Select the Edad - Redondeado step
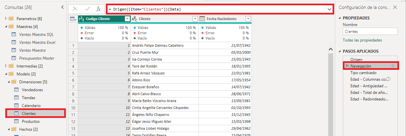406x136 pixels. [x=370, y=99]
